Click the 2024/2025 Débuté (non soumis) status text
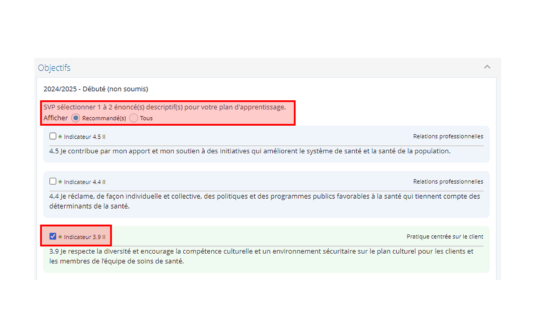The width and height of the screenshot is (535, 328). coord(95,89)
